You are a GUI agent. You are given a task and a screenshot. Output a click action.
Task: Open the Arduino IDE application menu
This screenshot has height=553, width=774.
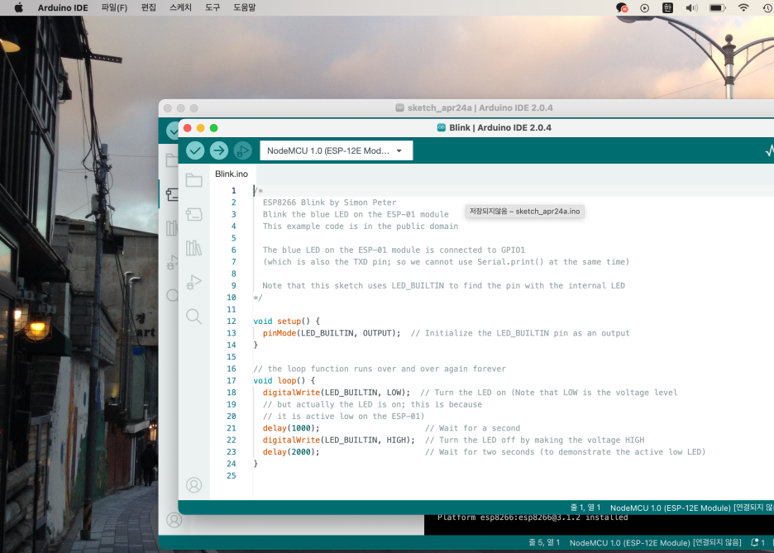point(63,7)
